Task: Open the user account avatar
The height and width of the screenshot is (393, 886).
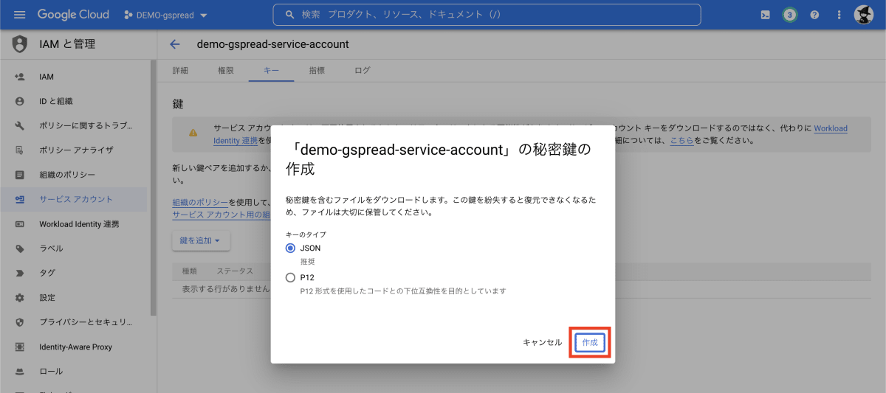Action: point(864,15)
